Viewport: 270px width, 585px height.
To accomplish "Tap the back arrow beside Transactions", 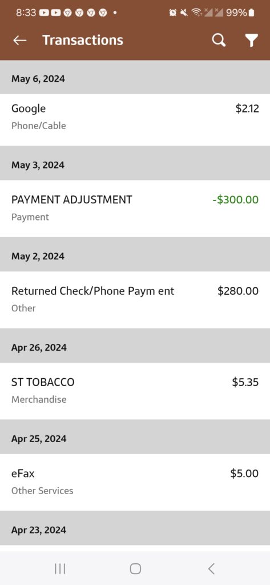I will tap(20, 41).
